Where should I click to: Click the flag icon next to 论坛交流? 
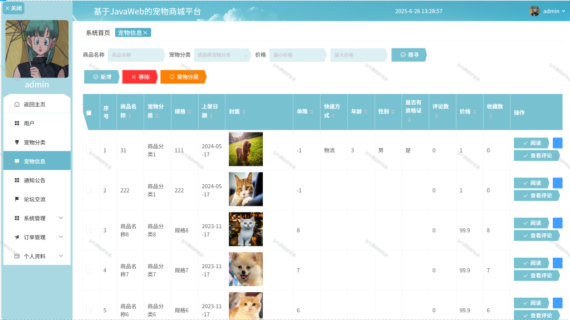[x=17, y=199]
